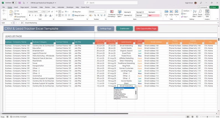220x118 pixels.
Task: Click the Save disk icon in title bar
Action: click(20, 3)
